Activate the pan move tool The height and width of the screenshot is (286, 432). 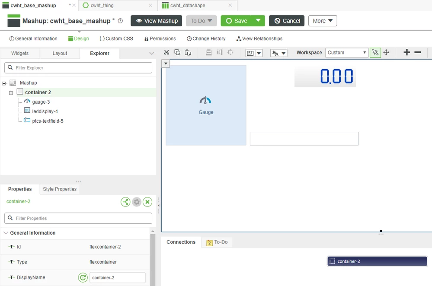pos(386,52)
